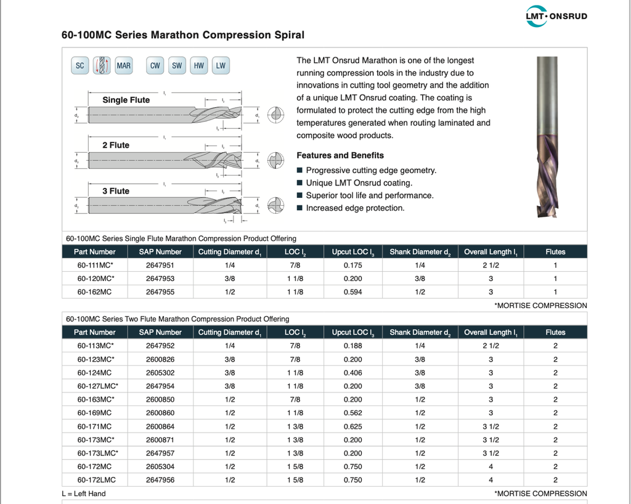Viewport: 631px width, 504px height.
Task: Click the Features and Benefits heading
Action: pos(340,155)
